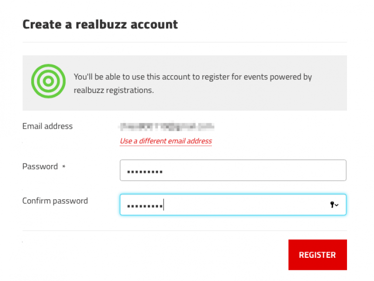The width and height of the screenshot is (374, 281).
Task: Click the key icon in Confirm password field
Action: [332, 204]
